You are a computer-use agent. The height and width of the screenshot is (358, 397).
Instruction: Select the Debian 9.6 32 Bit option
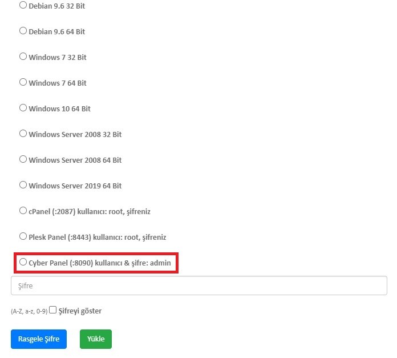23,5
